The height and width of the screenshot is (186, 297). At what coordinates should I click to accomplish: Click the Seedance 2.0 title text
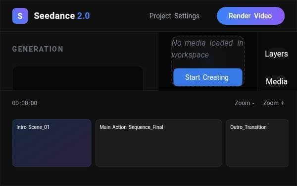pos(62,16)
